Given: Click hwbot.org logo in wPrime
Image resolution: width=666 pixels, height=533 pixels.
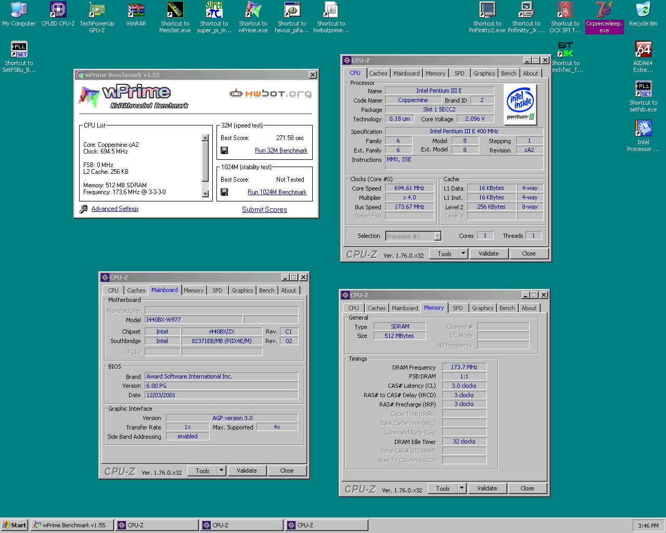Looking at the screenshot, I should (x=271, y=94).
